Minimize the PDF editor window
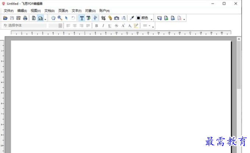 (213, 4)
